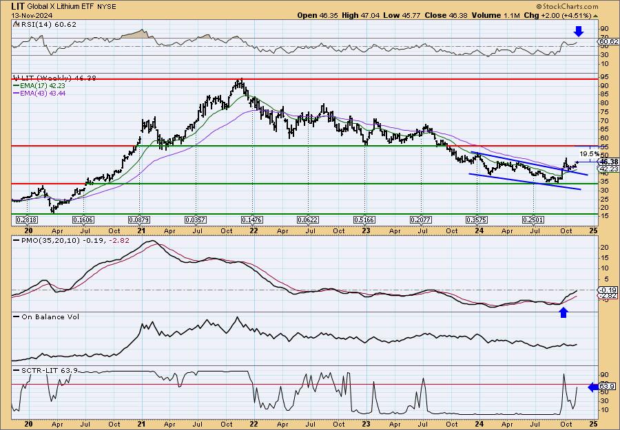620x430 pixels.
Task: Open the StockCharts.com copyright link
Action: [x=567, y=6]
